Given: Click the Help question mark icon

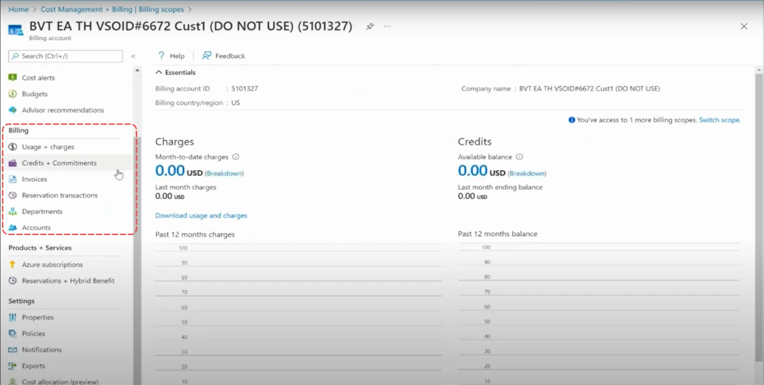Looking at the screenshot, I should (161, 56).
